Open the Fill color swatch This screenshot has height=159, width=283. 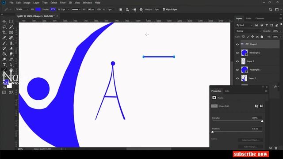point(38,9)
